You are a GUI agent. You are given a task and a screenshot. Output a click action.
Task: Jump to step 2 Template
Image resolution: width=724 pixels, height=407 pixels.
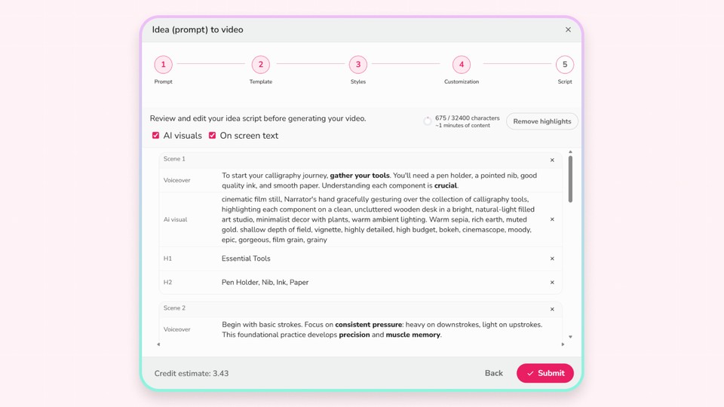pos(260,65)
